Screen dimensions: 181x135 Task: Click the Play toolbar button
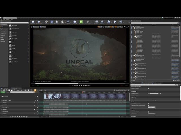pyautogui.click(x=115, y=22)
